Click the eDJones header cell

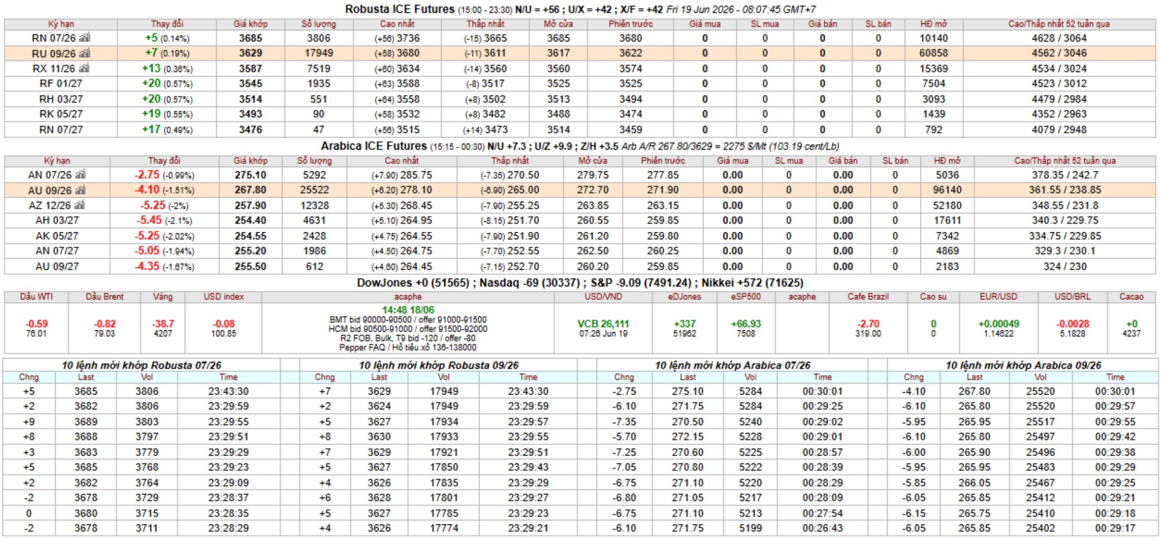pyautogui.click(x=685, y=297)
